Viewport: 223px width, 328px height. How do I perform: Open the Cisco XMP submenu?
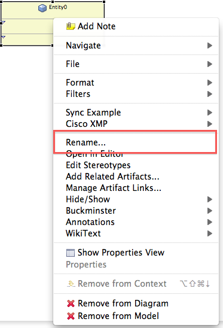click(136, 124)
